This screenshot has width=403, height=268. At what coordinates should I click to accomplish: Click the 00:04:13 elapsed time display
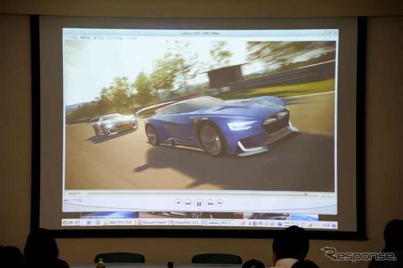(x=74, y=194)
